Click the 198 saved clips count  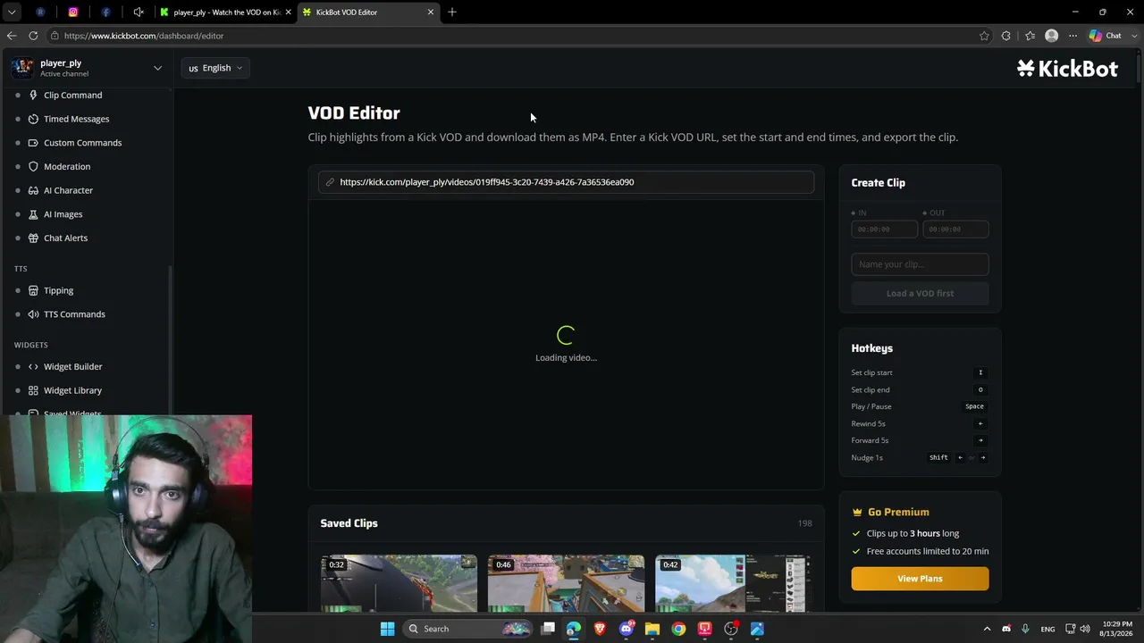pyautogui.click(x=804, y=523)
